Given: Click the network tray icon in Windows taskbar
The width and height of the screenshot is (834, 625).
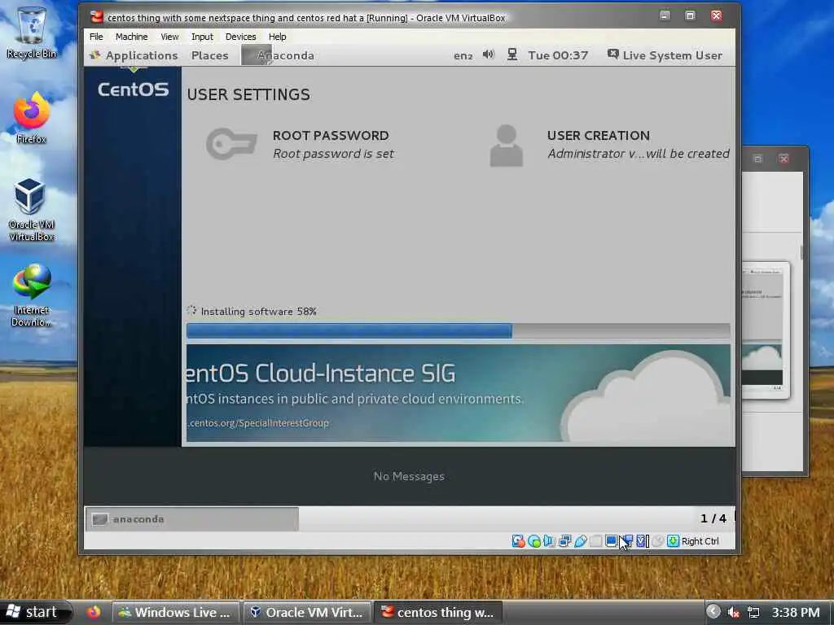Looking at the screenshot, I should tap(753, 612).
